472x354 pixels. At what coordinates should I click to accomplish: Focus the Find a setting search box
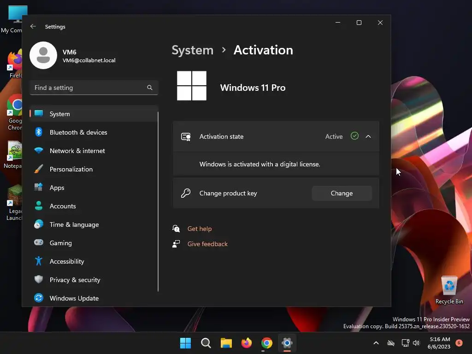[x=94, y=88]
